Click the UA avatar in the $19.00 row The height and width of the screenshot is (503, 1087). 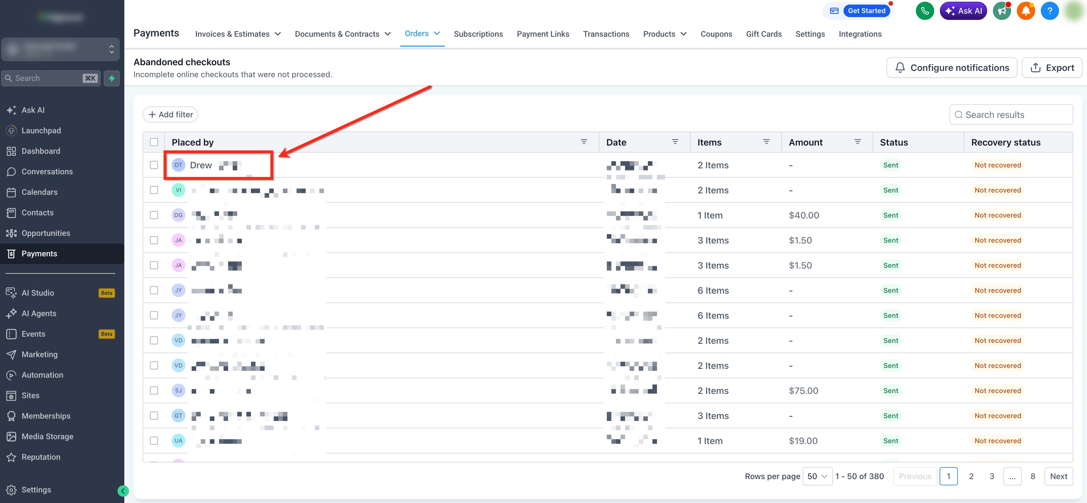179,441
